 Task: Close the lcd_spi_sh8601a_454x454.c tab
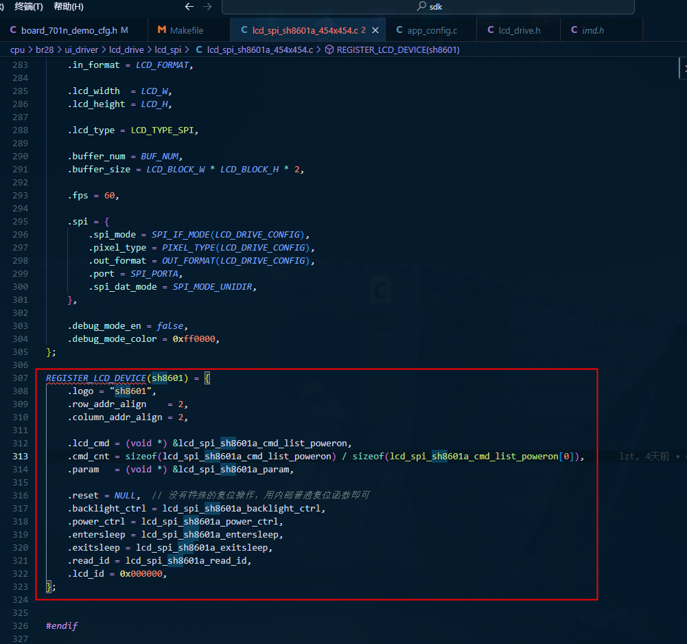pyautogui.click(x=375, y=30)
